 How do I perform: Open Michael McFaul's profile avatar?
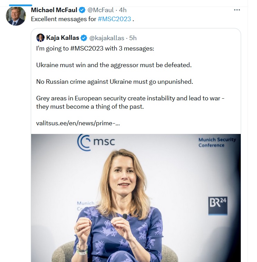pyautogui.click(x=16, y=16)
